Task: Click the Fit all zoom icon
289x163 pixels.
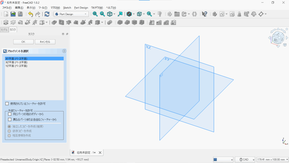Action: point(95,14)
